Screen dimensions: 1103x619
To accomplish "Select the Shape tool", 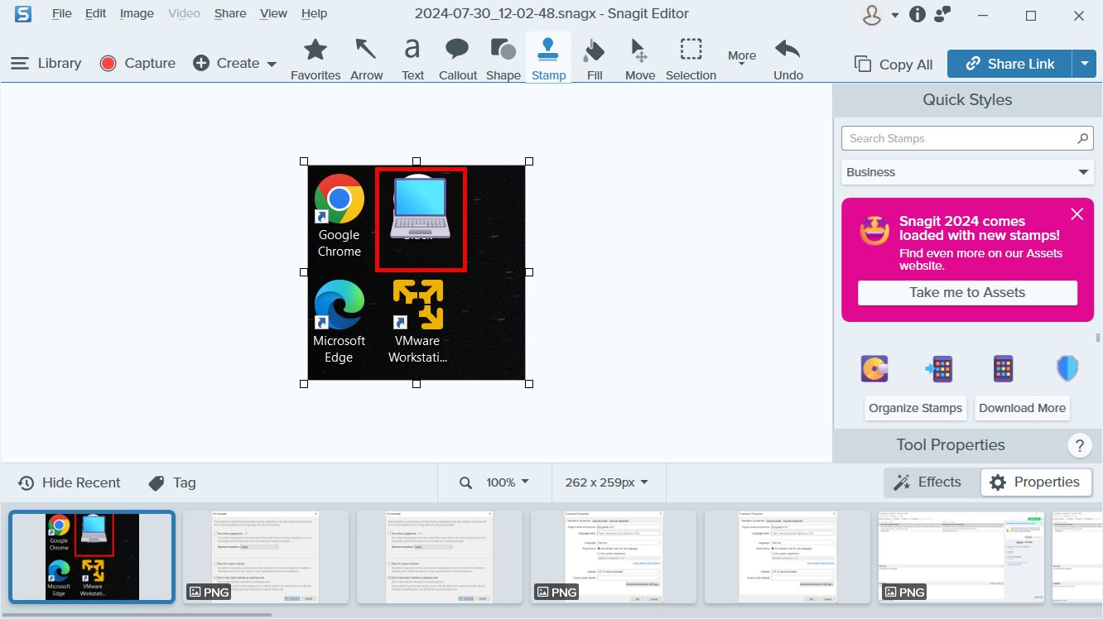I will (503, 59).
